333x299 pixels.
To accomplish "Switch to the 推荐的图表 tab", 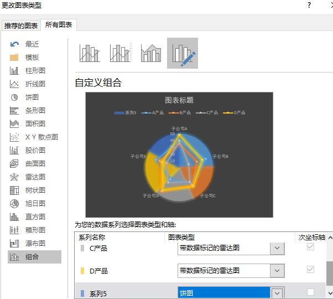I will tap(21, 25).
